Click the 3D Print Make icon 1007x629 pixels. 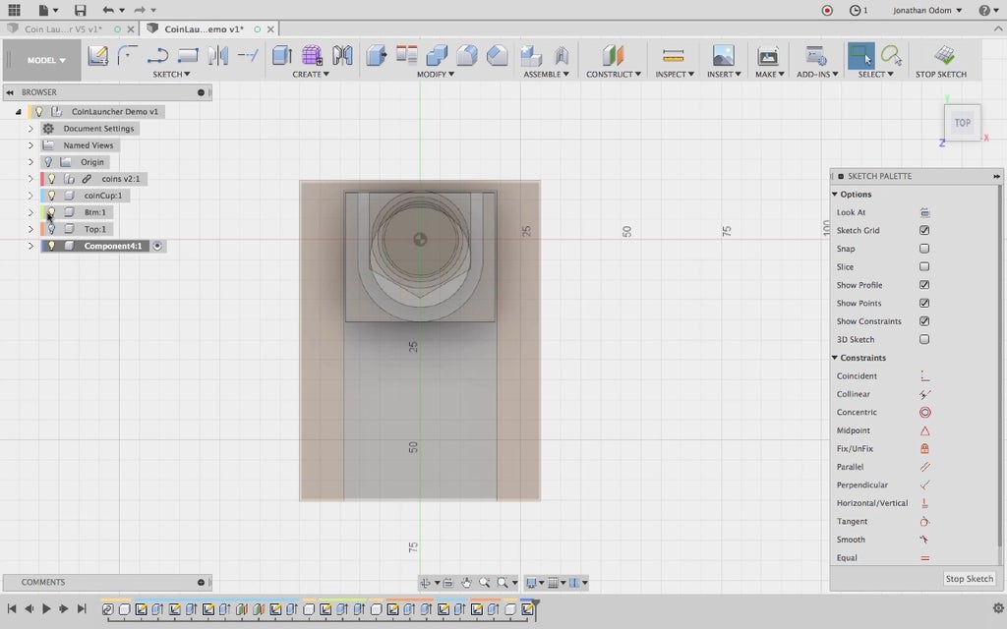(767, 56)
